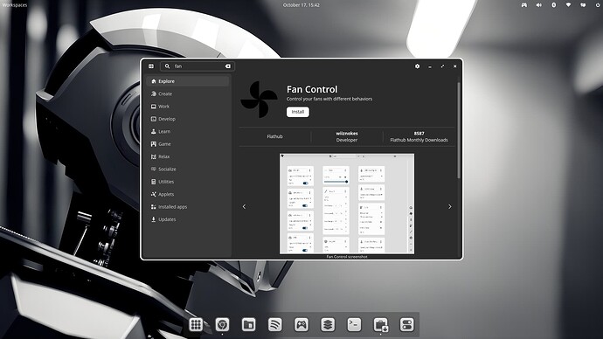Open the gamepad app in dock

point(301,325)
